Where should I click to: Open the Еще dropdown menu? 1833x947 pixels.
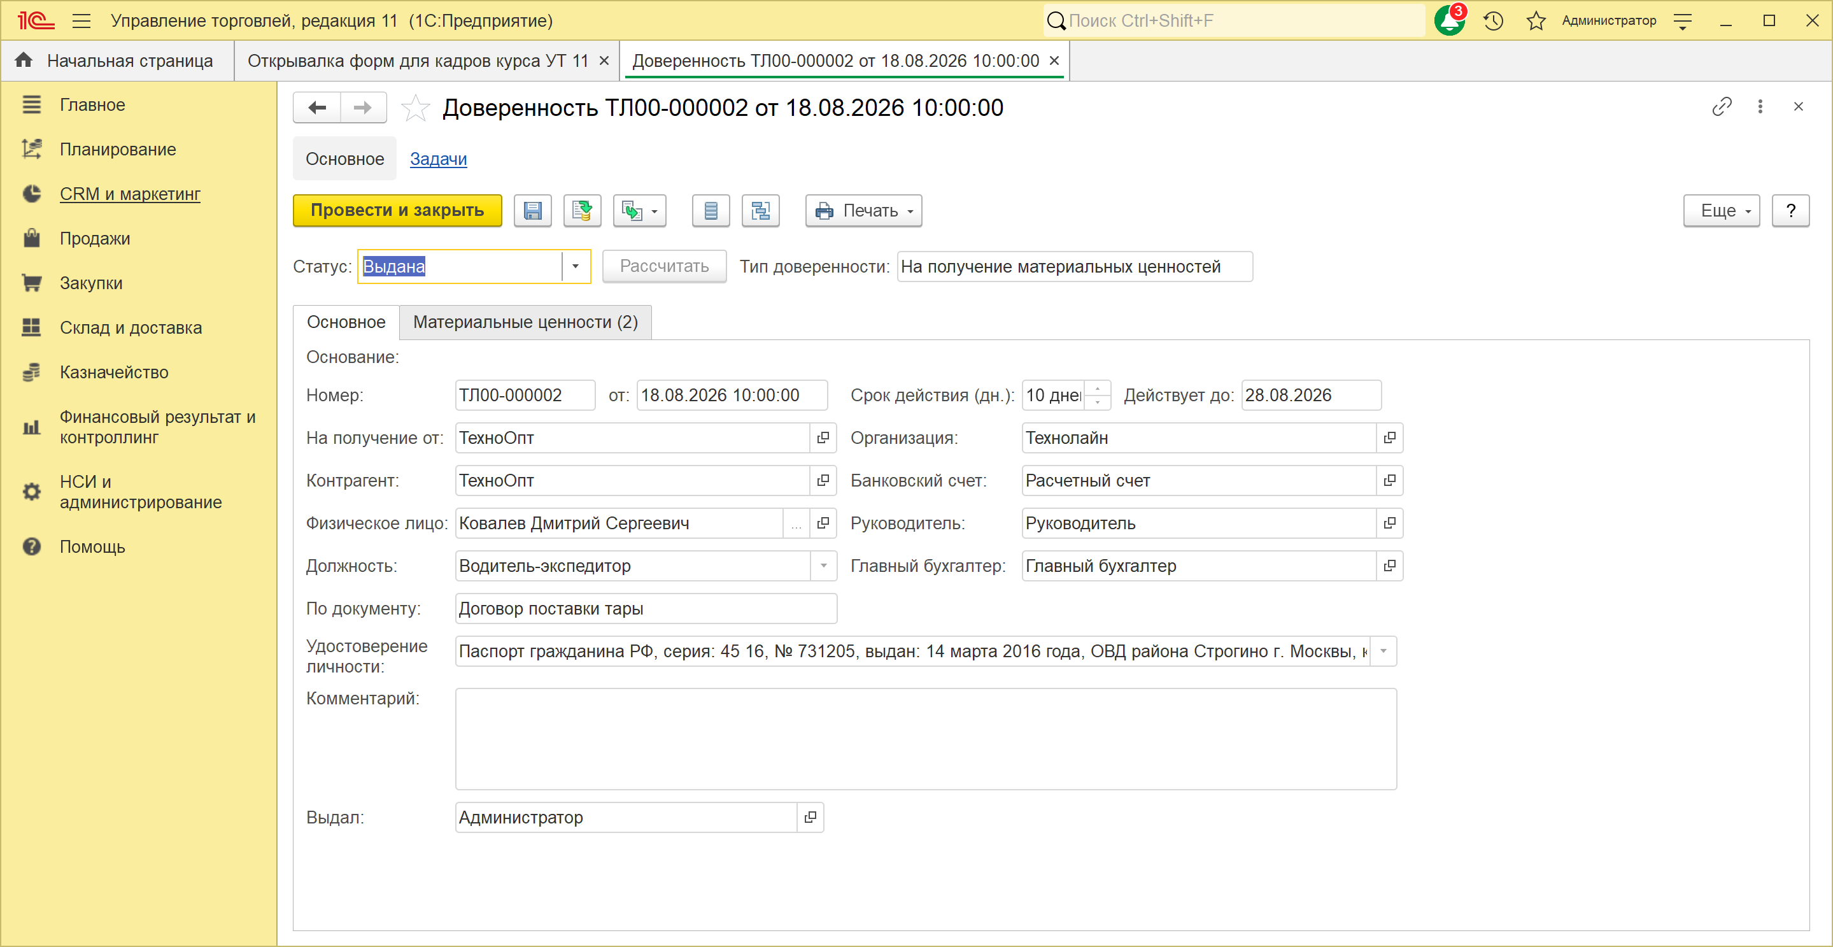point(1722,211)
